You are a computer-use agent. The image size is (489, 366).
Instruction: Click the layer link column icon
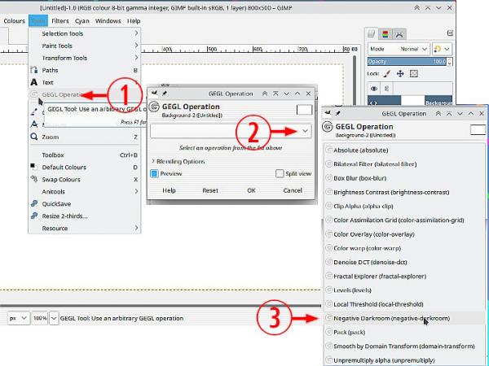click(x=386, y=89)
